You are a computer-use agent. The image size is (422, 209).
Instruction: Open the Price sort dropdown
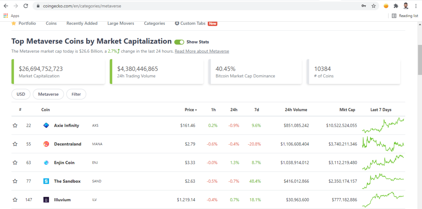191,110
